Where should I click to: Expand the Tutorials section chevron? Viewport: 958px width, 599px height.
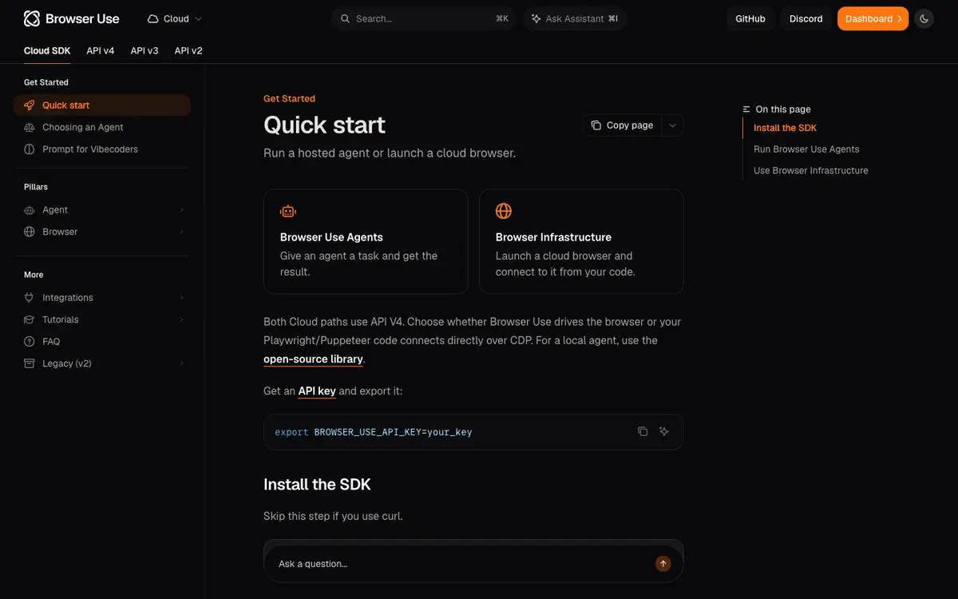pyautogui.click(x=182, y=319)
